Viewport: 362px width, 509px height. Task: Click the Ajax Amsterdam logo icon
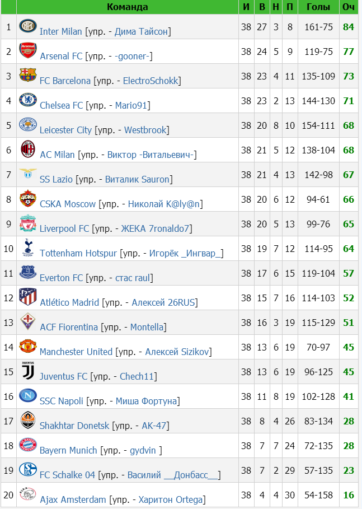[28, 494]
